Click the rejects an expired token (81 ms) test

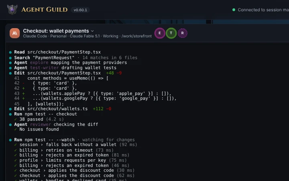(x=72, y=155)
